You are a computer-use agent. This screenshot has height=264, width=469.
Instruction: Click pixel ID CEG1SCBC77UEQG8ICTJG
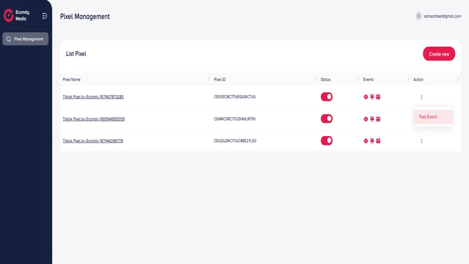coord(235,97)
